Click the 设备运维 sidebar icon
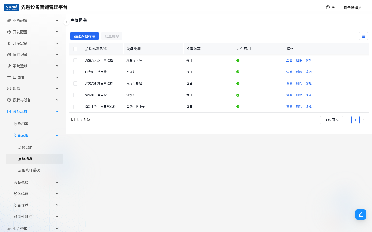This screenshot has height=232, width=372. pos(9,111)
